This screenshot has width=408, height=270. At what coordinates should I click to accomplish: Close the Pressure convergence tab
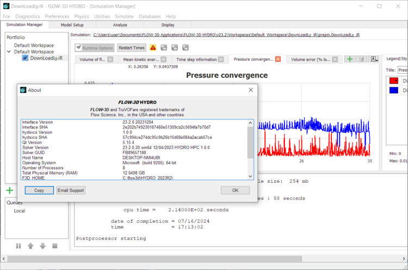[x=278, y=60]
